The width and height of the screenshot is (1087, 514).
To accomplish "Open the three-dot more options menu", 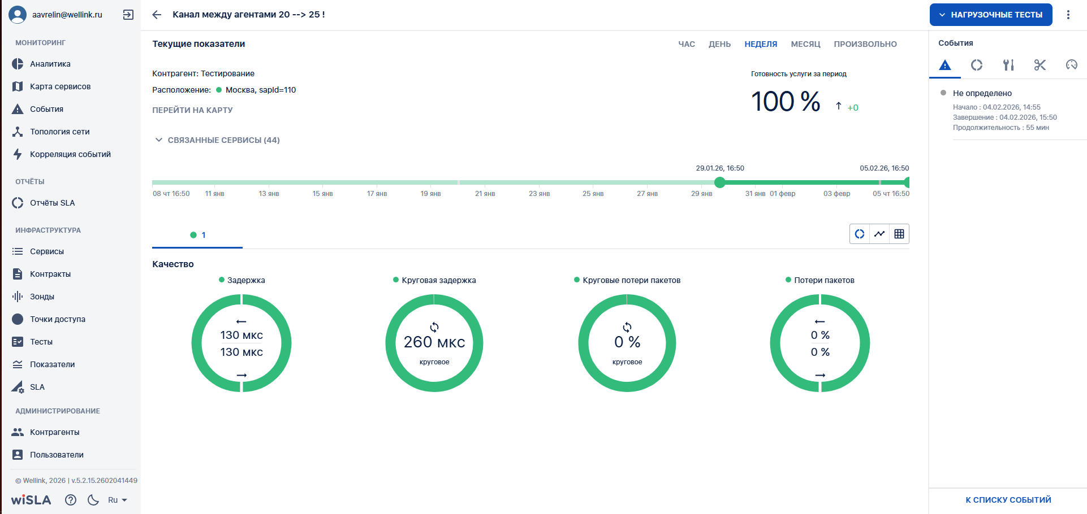I will [x=1068, y=15].
